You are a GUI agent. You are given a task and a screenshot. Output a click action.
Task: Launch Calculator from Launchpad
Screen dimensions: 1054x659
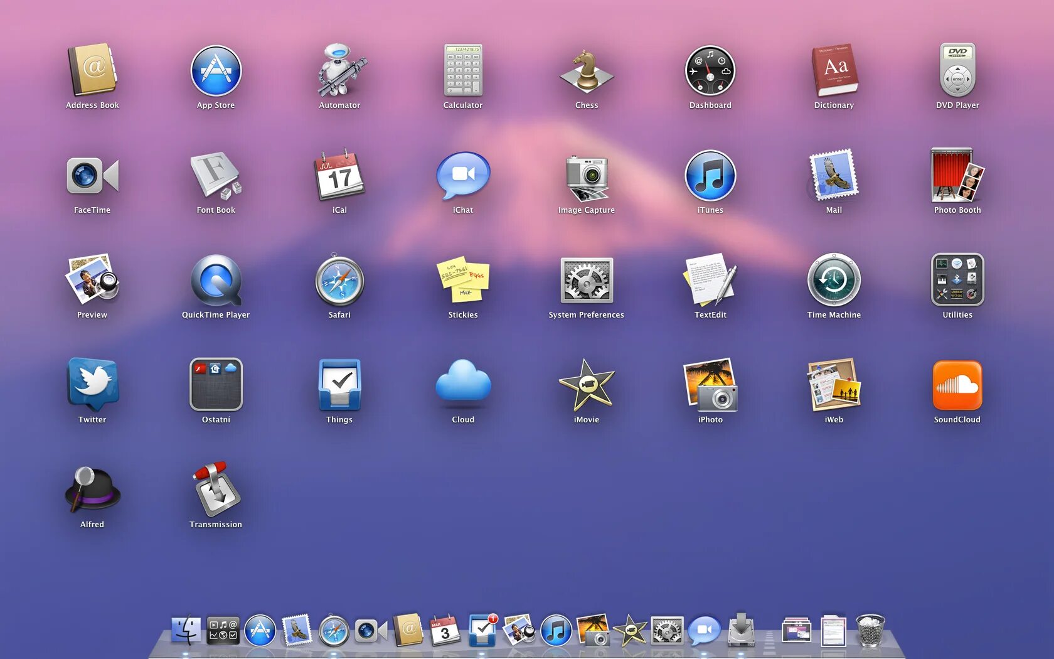463,70
